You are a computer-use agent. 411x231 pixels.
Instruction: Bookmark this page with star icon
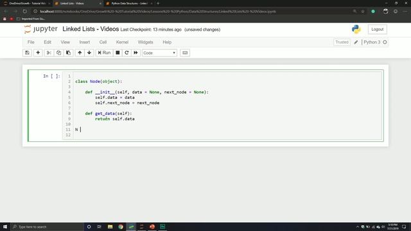coord(363,12)
